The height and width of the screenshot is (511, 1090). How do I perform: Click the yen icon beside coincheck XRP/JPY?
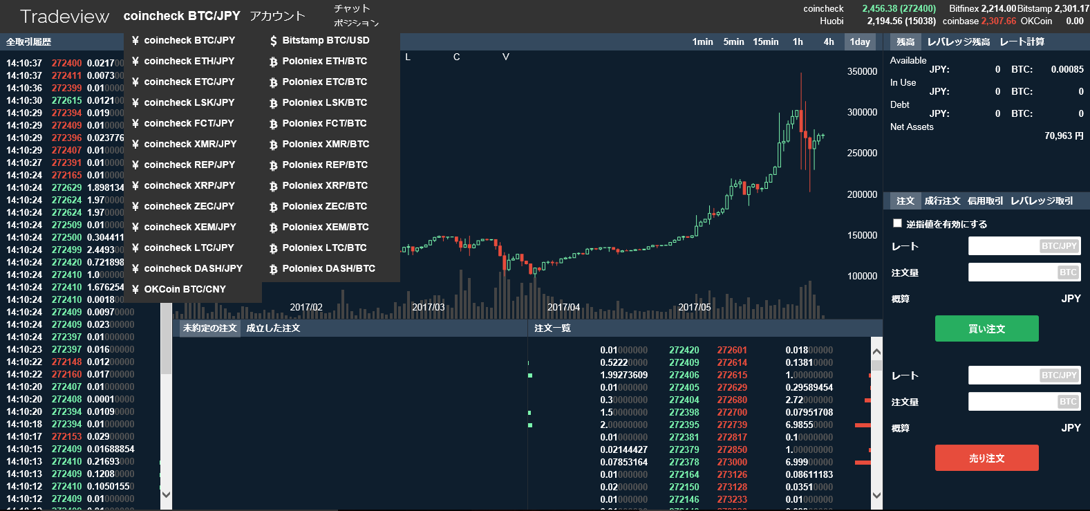(135, 186)
